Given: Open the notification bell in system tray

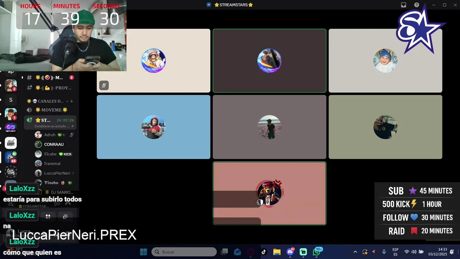Looking at the screenshot, I should point(452,252).
